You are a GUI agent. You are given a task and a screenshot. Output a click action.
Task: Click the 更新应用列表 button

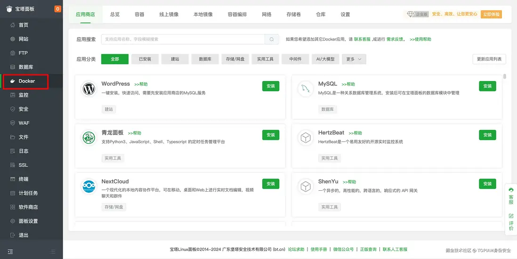click(489, 59)
